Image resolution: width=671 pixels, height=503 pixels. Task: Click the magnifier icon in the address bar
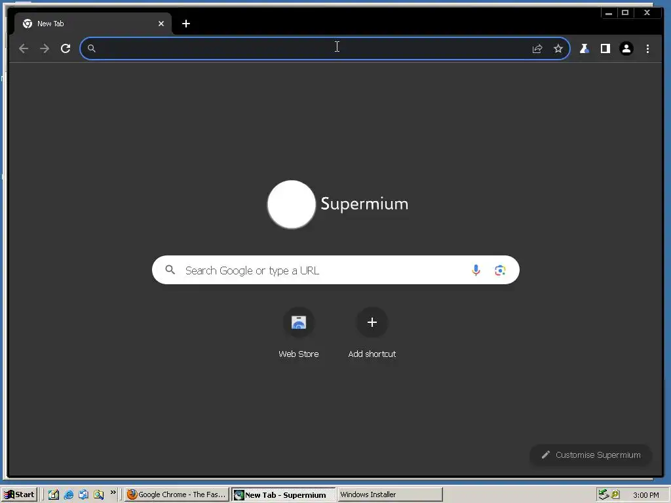pyautogui.click(x=92, y=48)
